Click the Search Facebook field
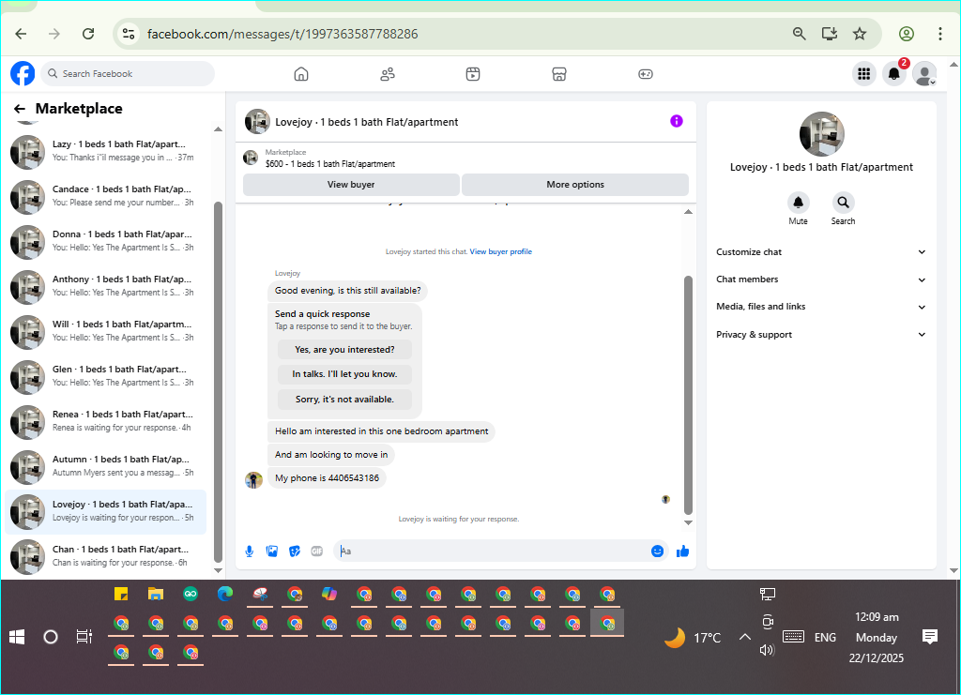Screen dimensions: 961x695 coord(128,73)
